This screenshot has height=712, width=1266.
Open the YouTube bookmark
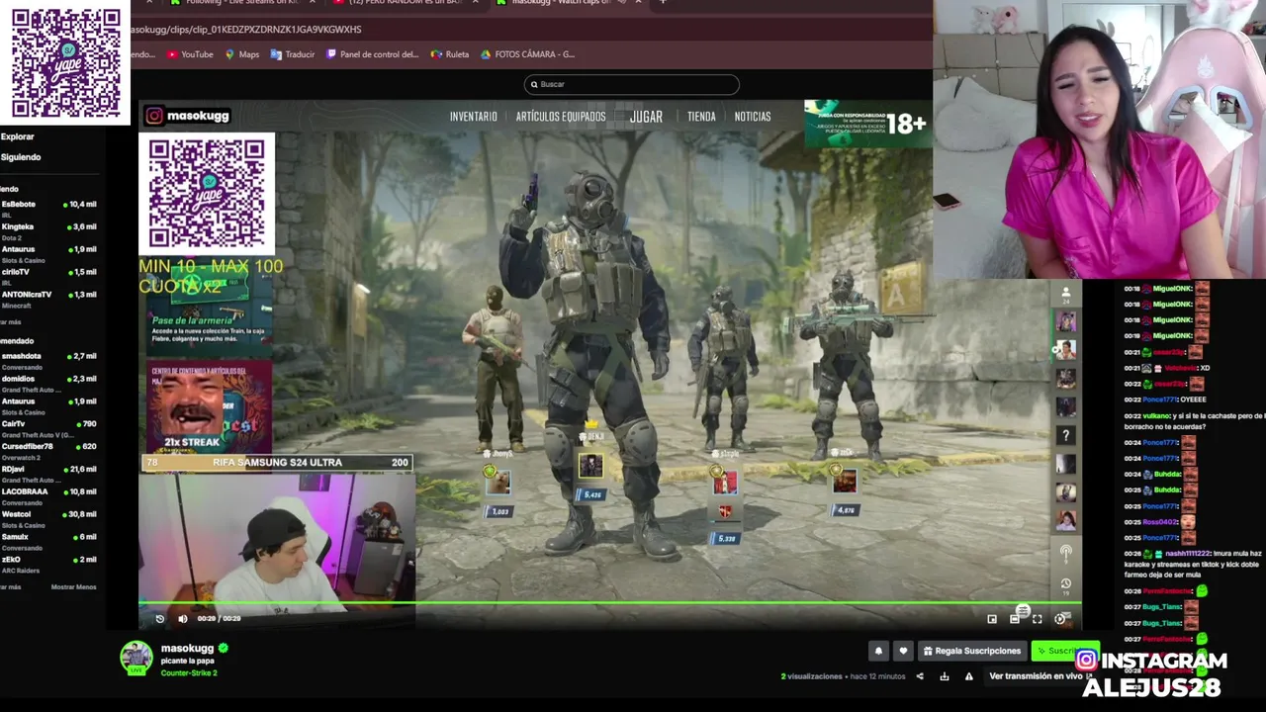coord(190,54)
